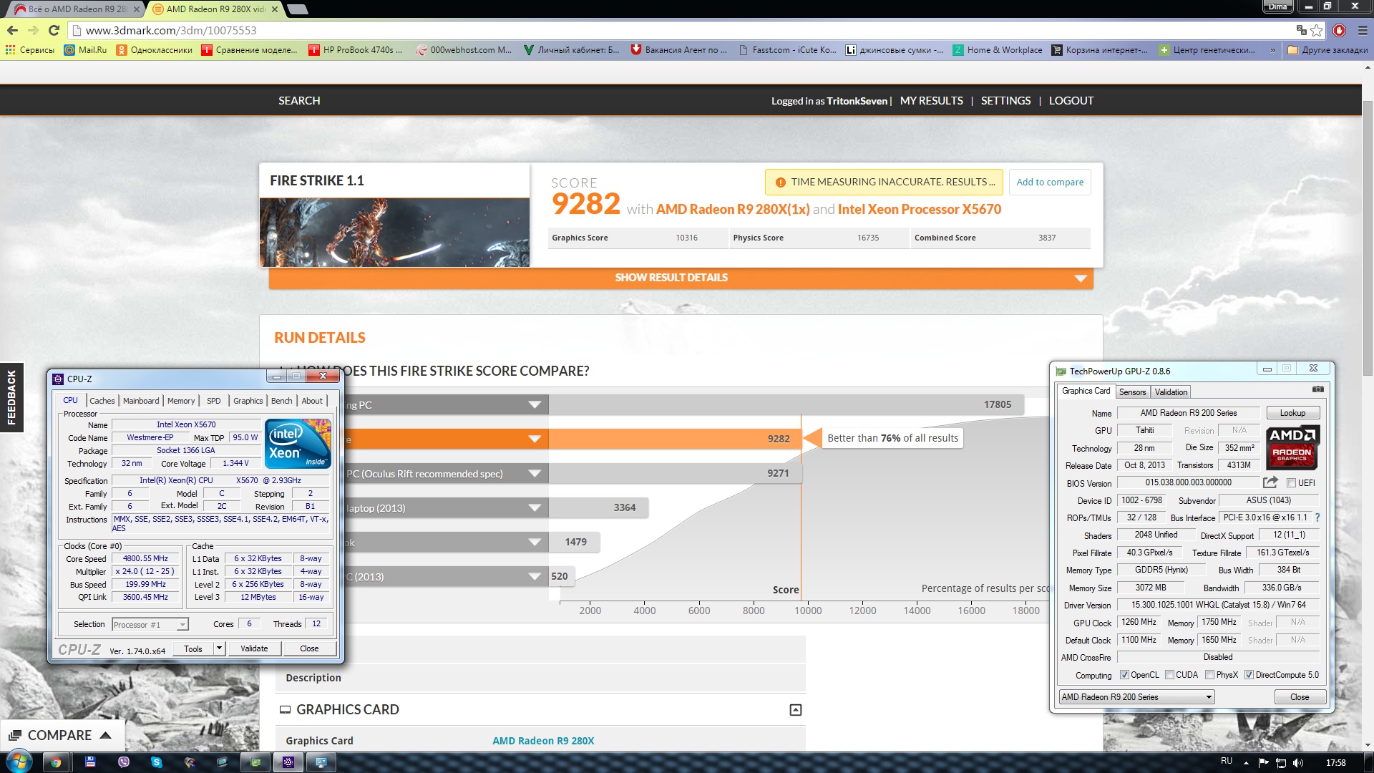Click the warning icon on the time measuring notice
Viewport: 1374px width, 773px height.
781,183
